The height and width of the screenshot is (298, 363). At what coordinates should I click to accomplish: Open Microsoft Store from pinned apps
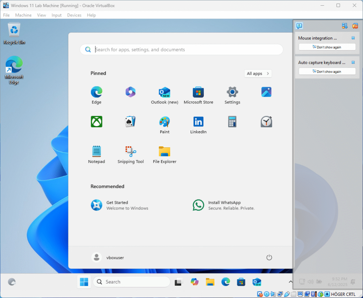pos(199,95)
